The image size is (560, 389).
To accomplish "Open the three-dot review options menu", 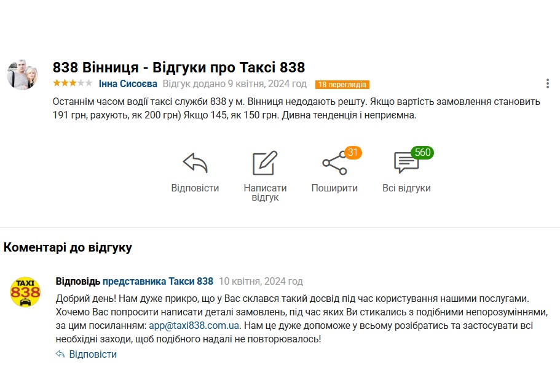I will [x=547, y=84].
